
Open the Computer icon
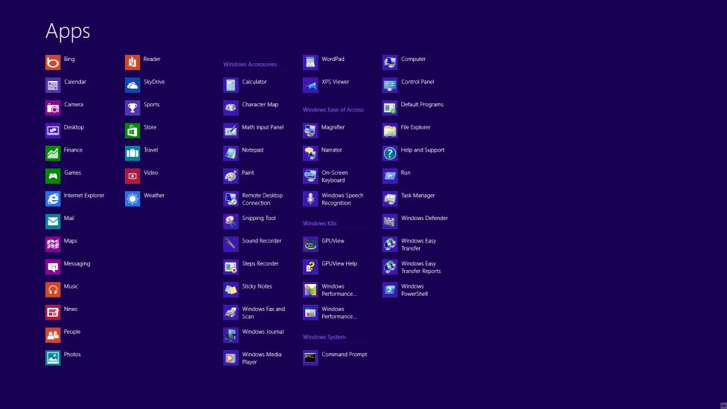pos(390,62)
